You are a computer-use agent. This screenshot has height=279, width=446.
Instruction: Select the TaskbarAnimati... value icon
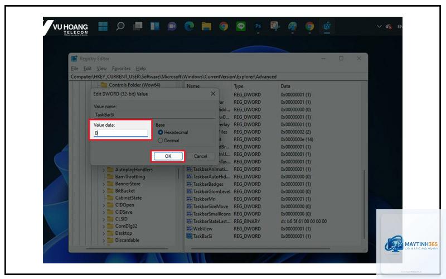pos(189,169)
